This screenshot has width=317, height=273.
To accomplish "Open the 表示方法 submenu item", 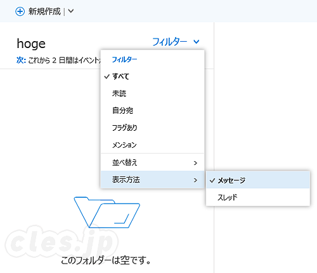I will pos(152,179).
